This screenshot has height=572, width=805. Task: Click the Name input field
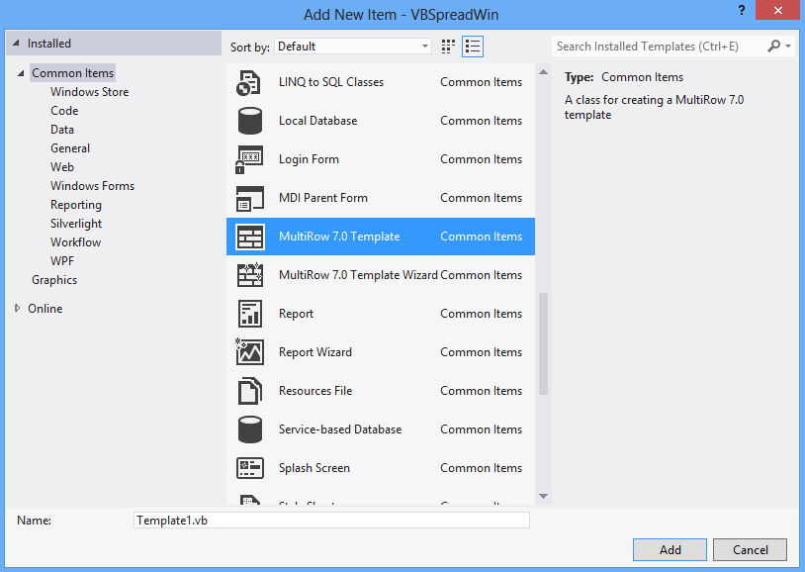(331, 521)
